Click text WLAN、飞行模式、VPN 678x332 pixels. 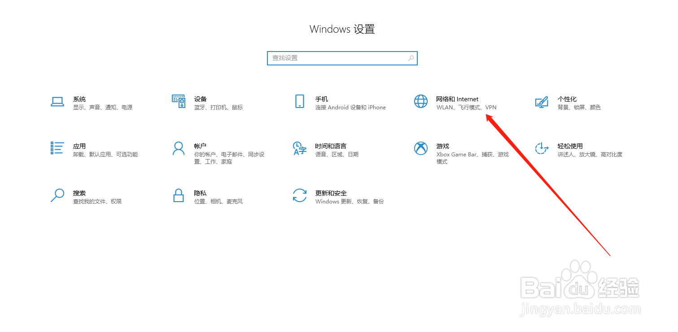click(467, 108)
